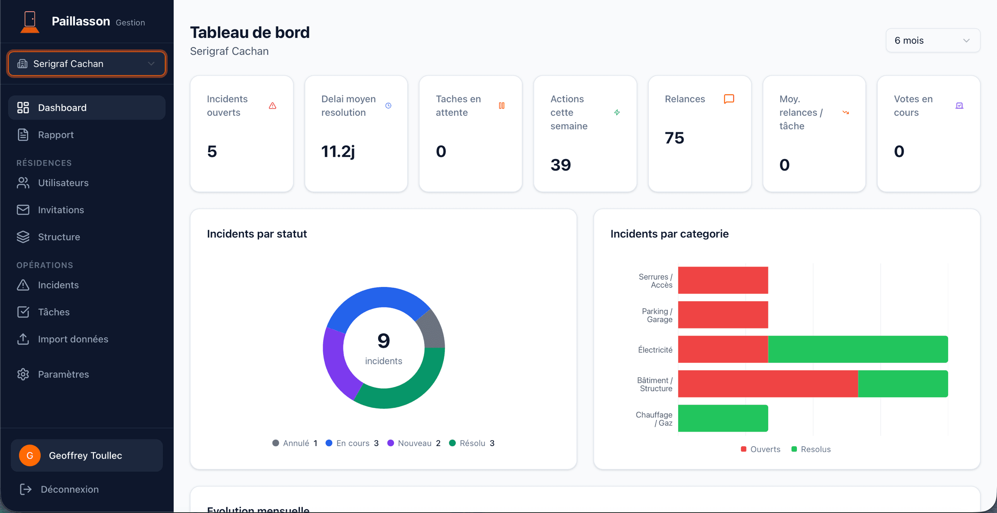Click the Actions cette semaine value 39
997x513 pixels.
pyautogui.click(x=560, y=165)
